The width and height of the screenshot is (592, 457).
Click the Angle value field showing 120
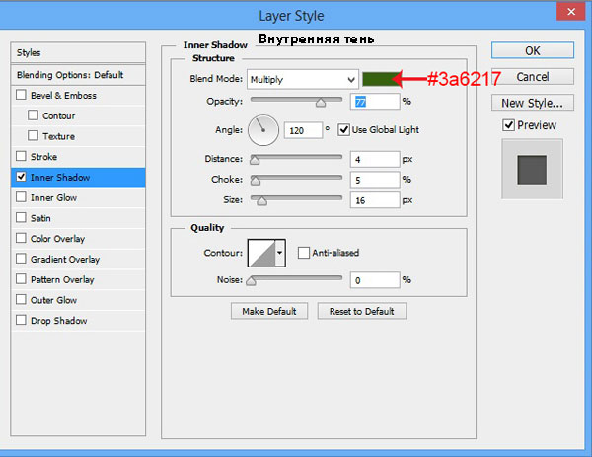pos(303,130)
